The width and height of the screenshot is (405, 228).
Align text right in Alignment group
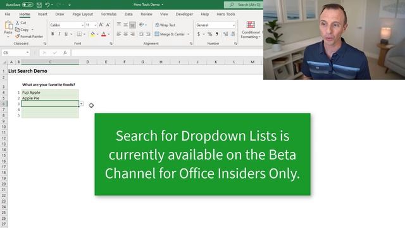point(132,34)
